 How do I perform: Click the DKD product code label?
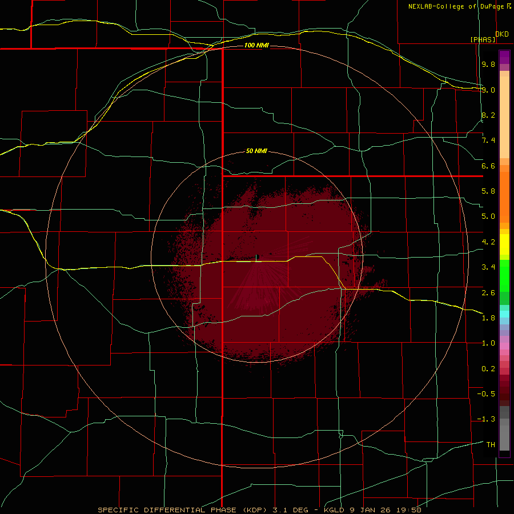(x=502, y=34)
